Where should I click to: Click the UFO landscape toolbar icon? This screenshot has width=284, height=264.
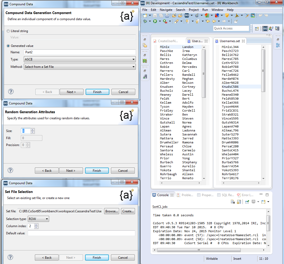coord(253,15)
